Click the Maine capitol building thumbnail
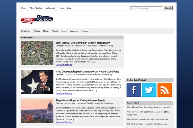 pos(37,111)
